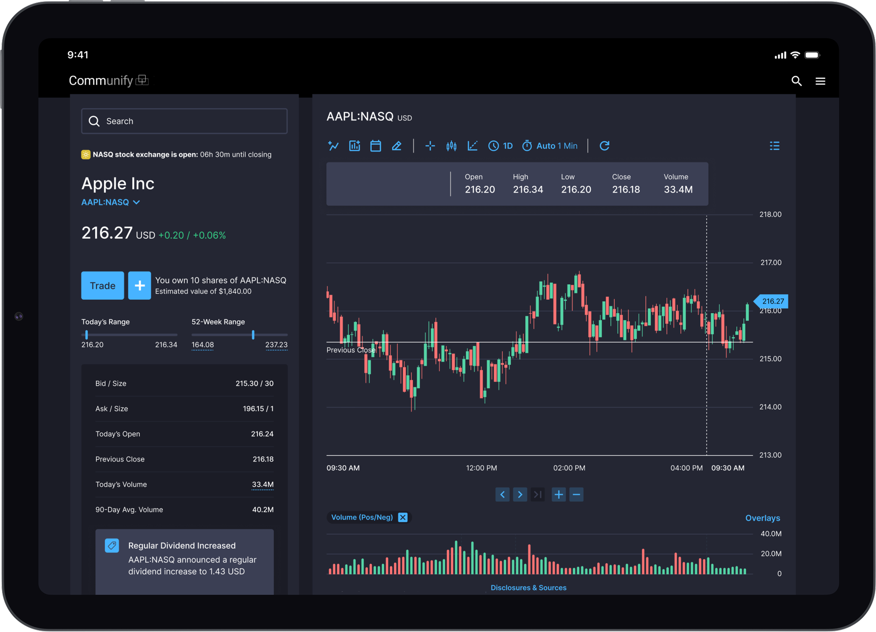Click the Today's Range slider marker
This screenshot has height=632, width=876.
coord(86,334)
